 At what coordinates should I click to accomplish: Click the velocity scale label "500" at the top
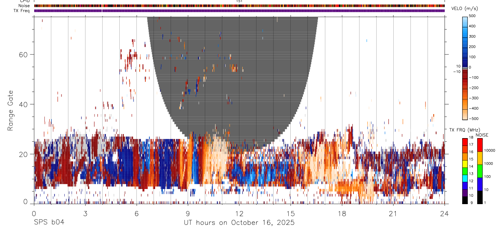coord(472,15)
